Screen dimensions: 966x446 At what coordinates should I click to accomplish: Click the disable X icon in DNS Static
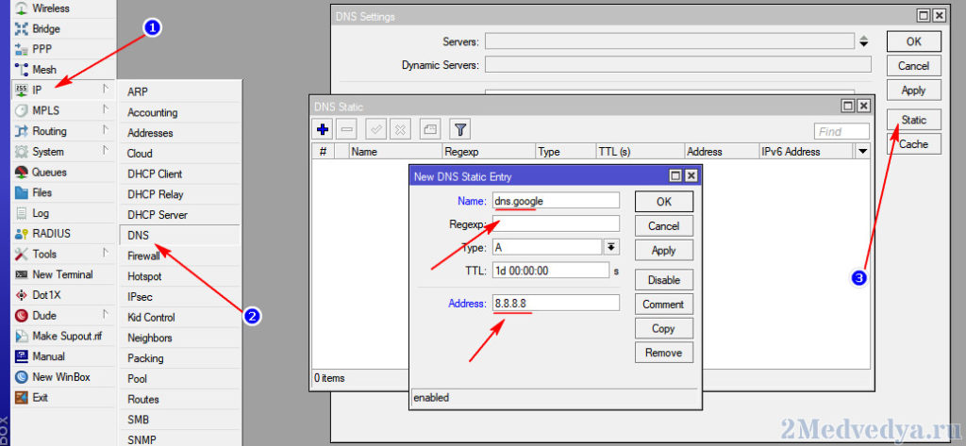point(400,129)
